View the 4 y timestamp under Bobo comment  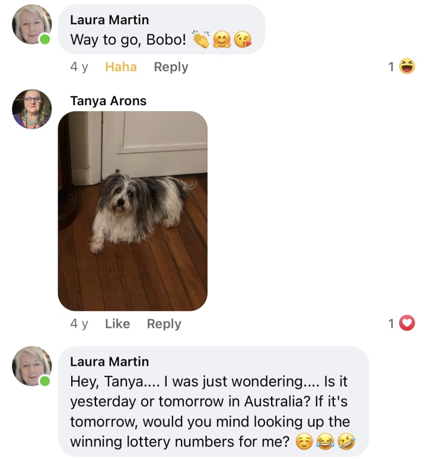(79, 67)
